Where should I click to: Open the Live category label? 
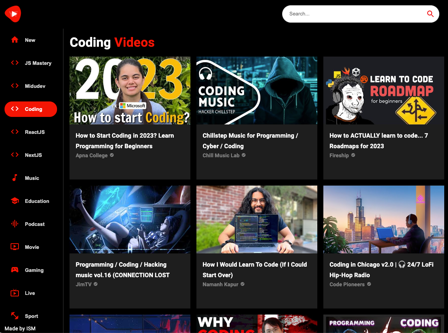pos(30,293)
